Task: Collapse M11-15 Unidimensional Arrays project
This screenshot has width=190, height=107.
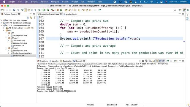Action: click(1, 25)
